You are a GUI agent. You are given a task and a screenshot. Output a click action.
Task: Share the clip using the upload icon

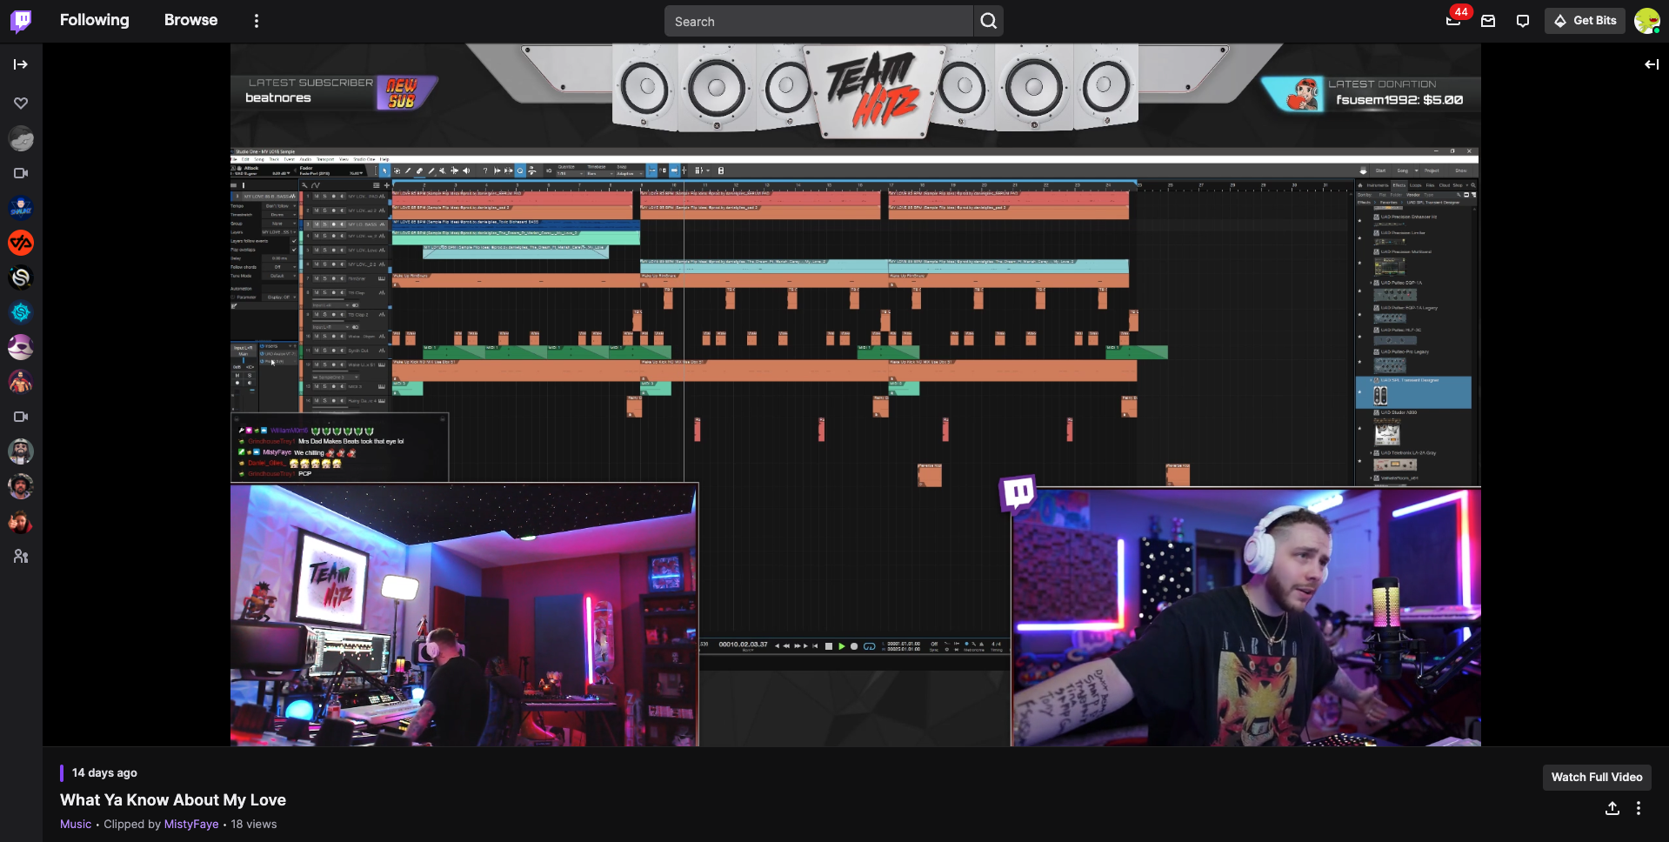1612,808
